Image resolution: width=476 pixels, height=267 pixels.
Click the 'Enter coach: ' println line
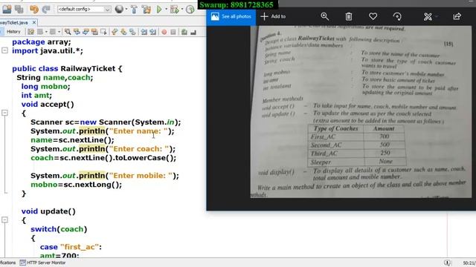103,149
